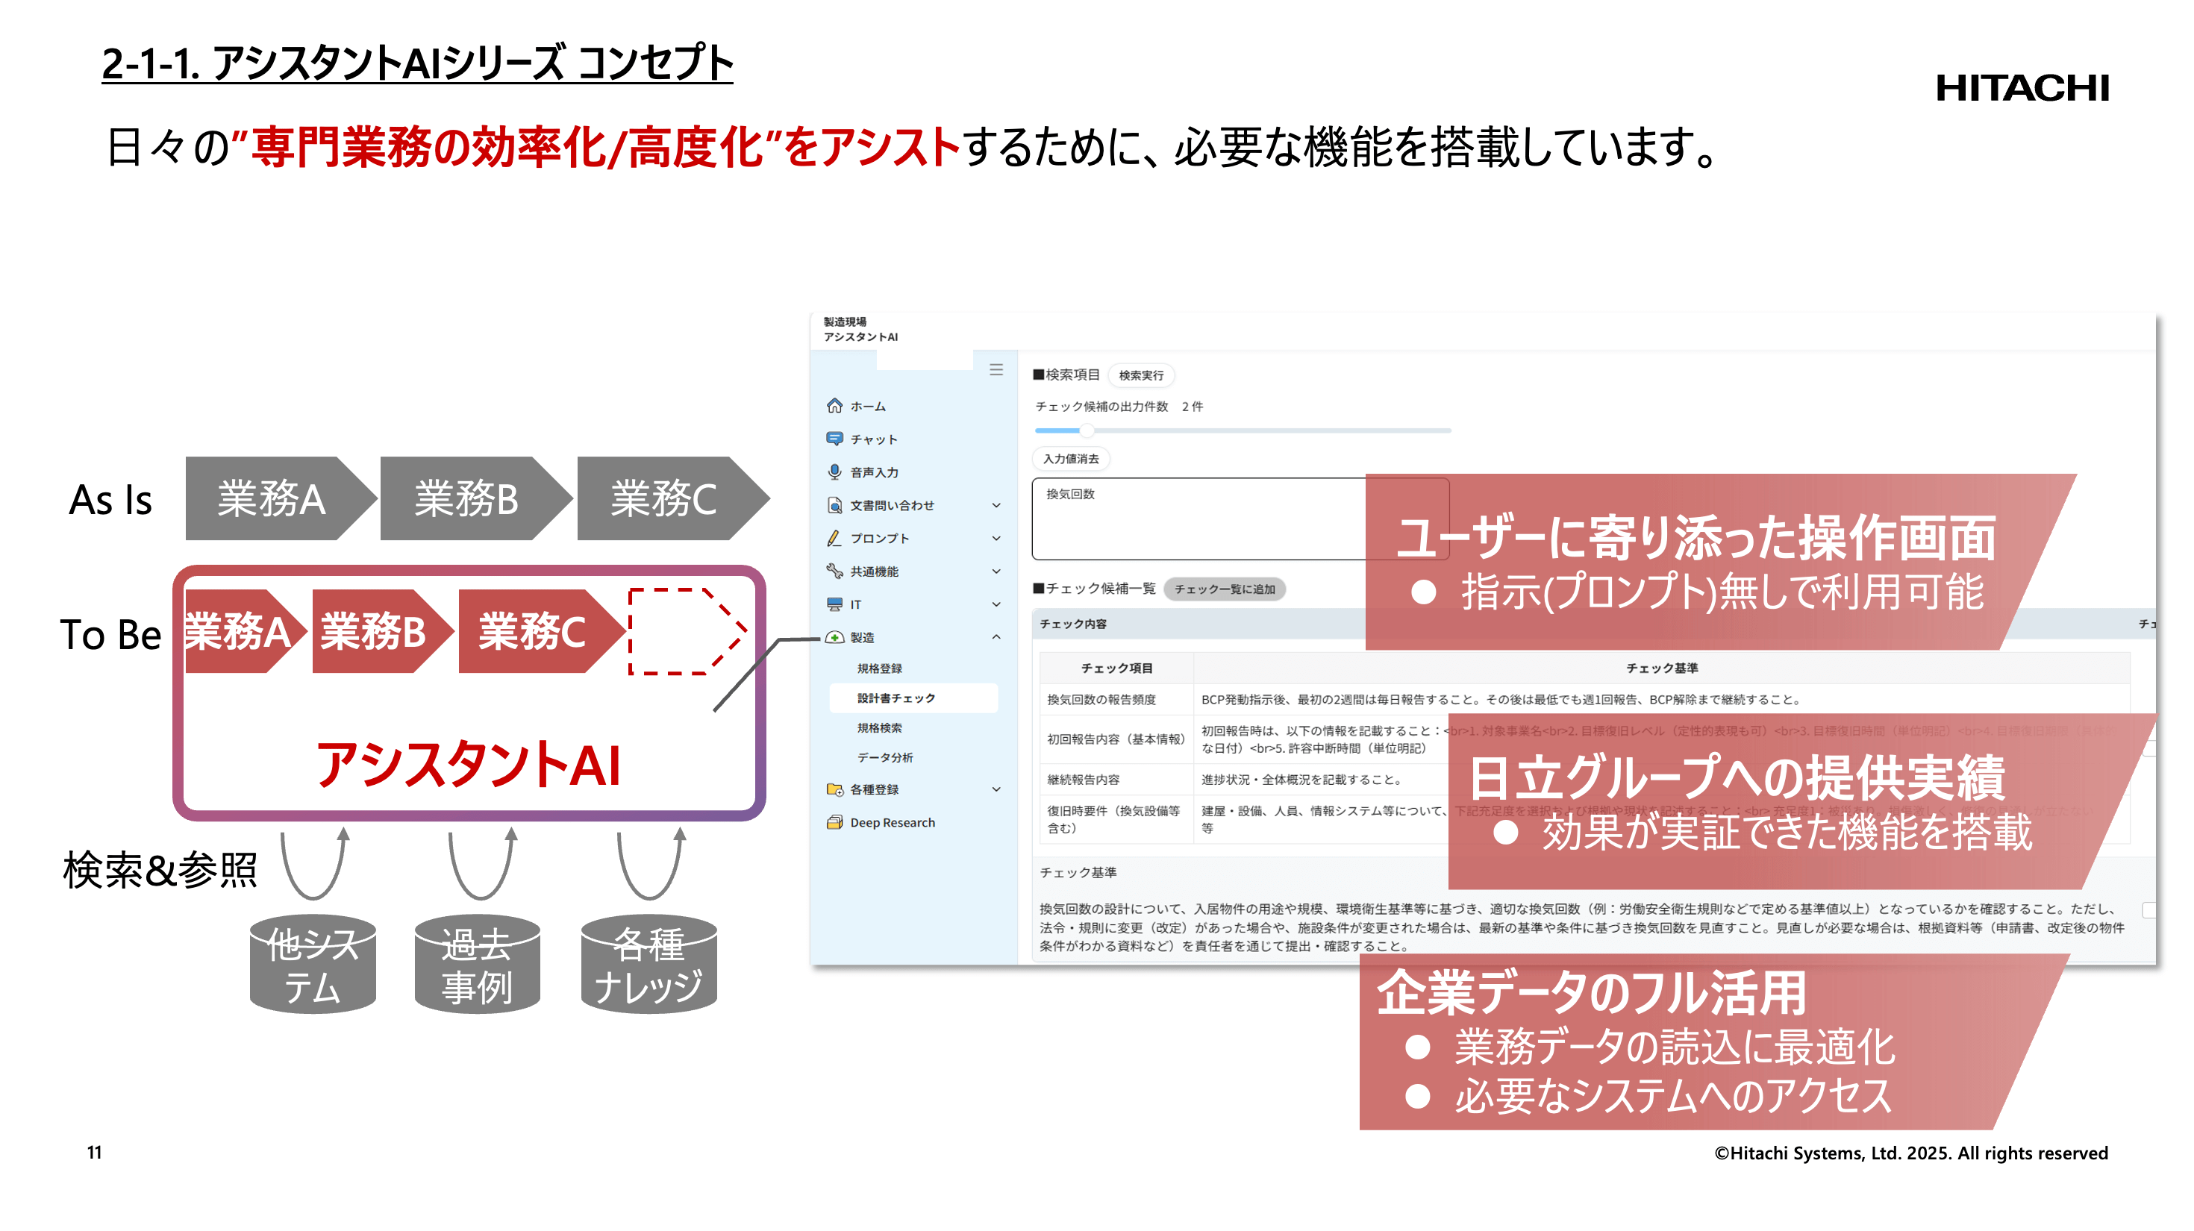This screenshot has height=1231, width=2194.
Task: Click the helmet icon for 製造
Action: (834, 637)
